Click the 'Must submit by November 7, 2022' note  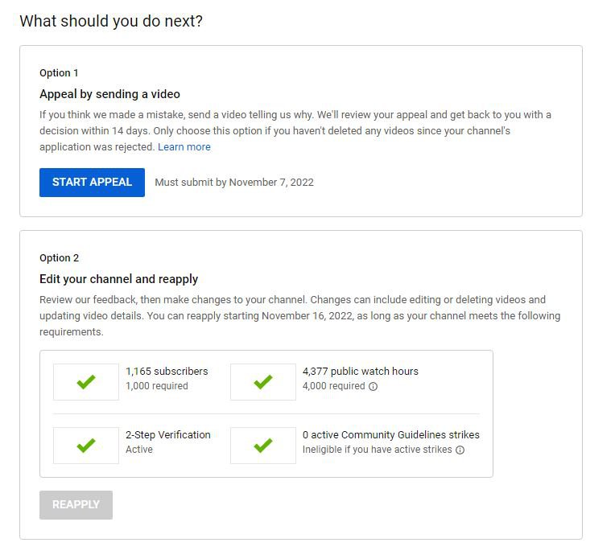233,183
